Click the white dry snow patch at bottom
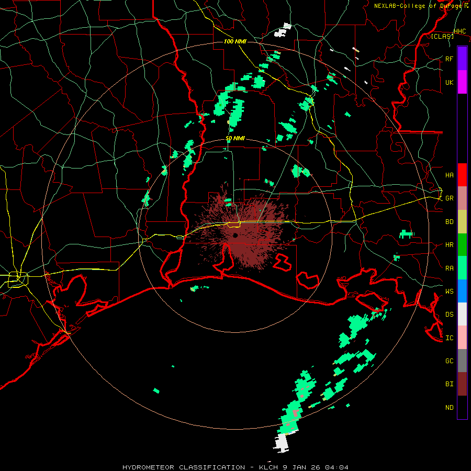This screenshot has height=471, width=471. [x=282, y=443]
